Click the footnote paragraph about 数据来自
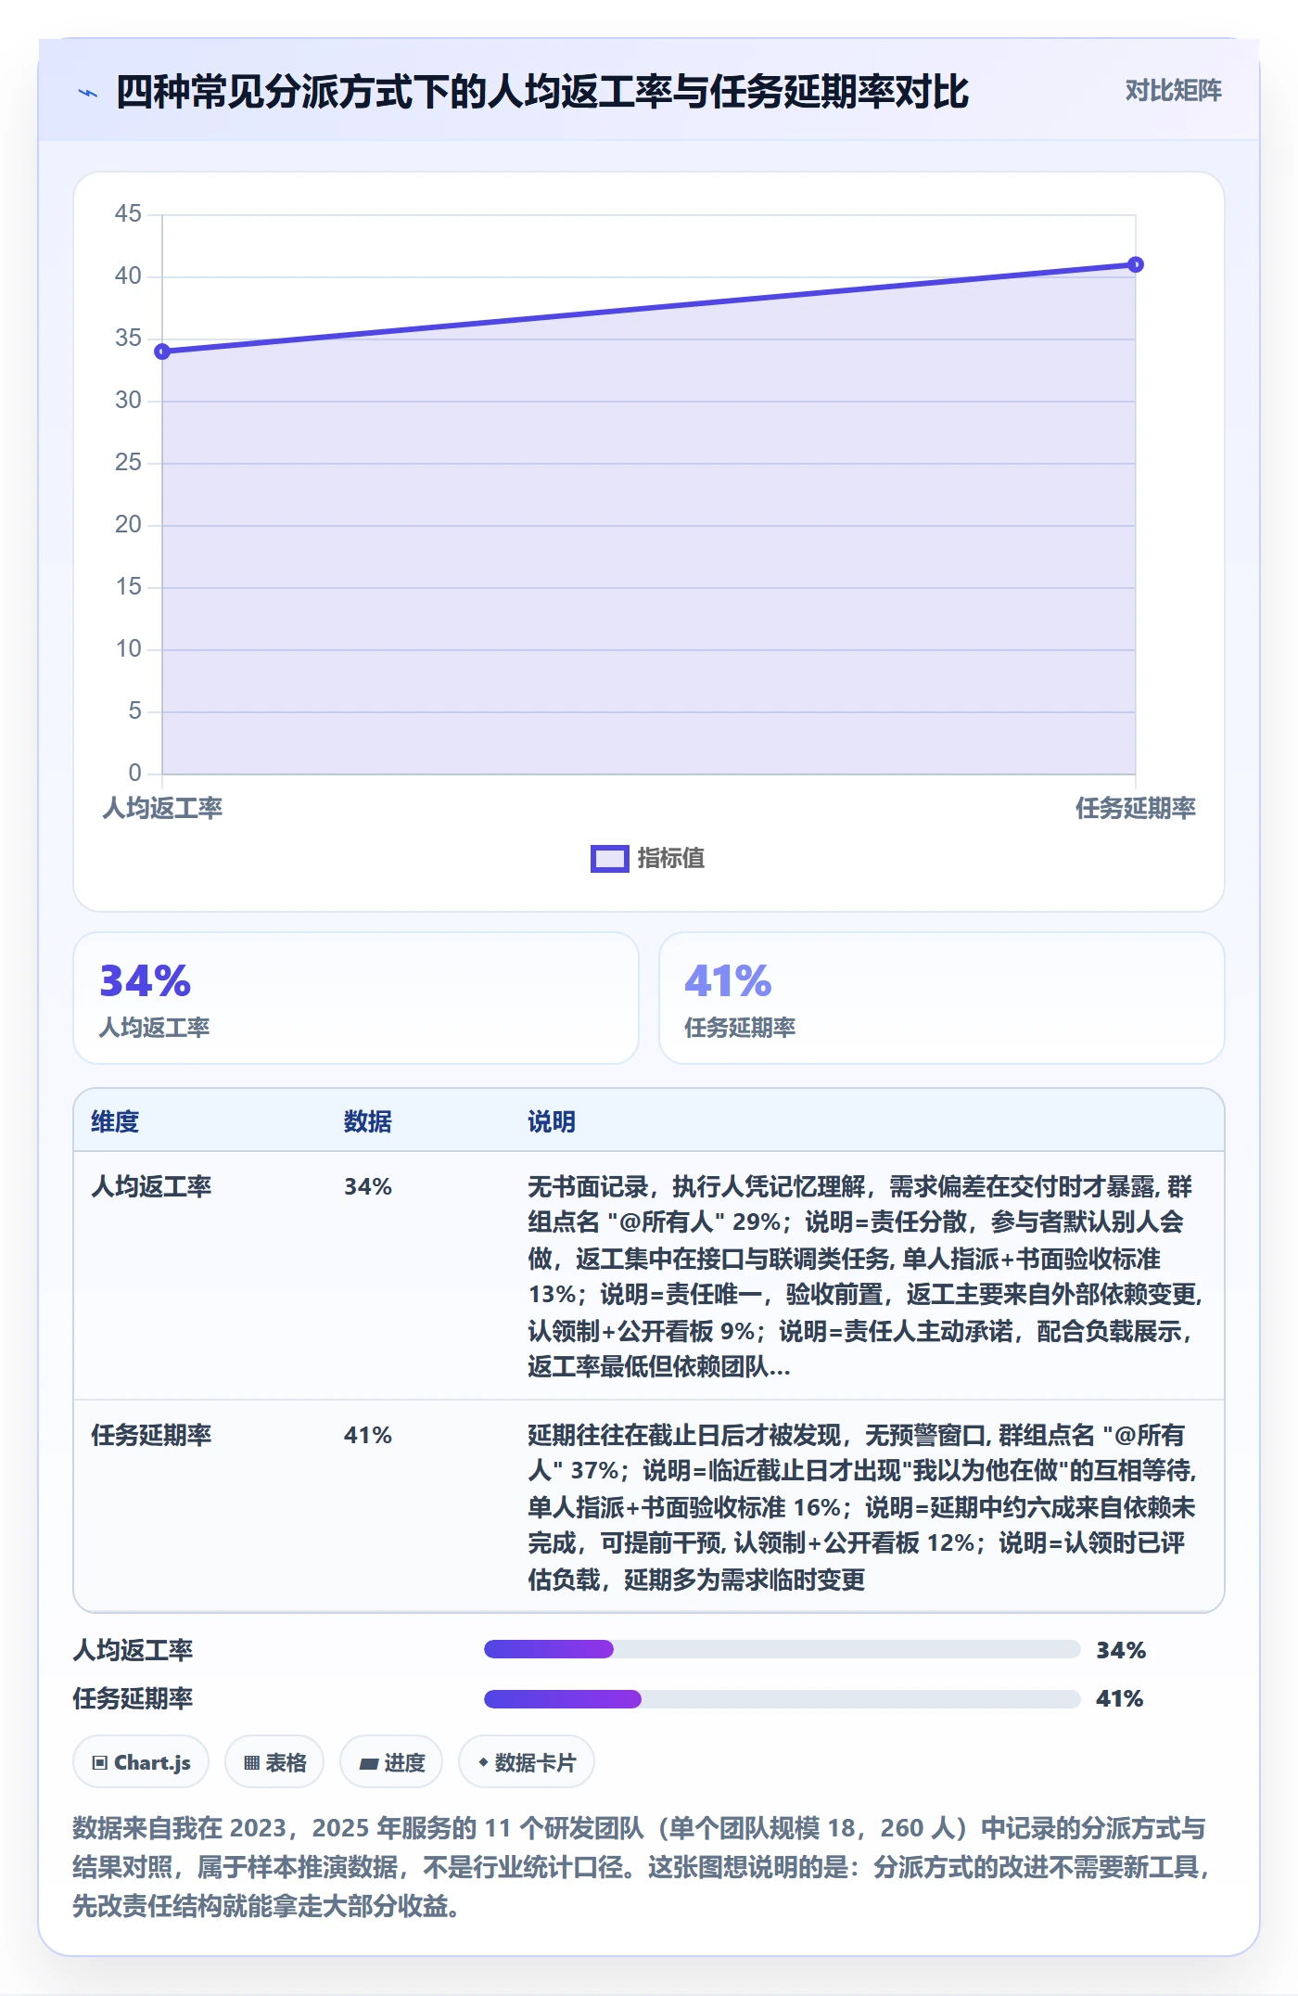 (643, 1866)
